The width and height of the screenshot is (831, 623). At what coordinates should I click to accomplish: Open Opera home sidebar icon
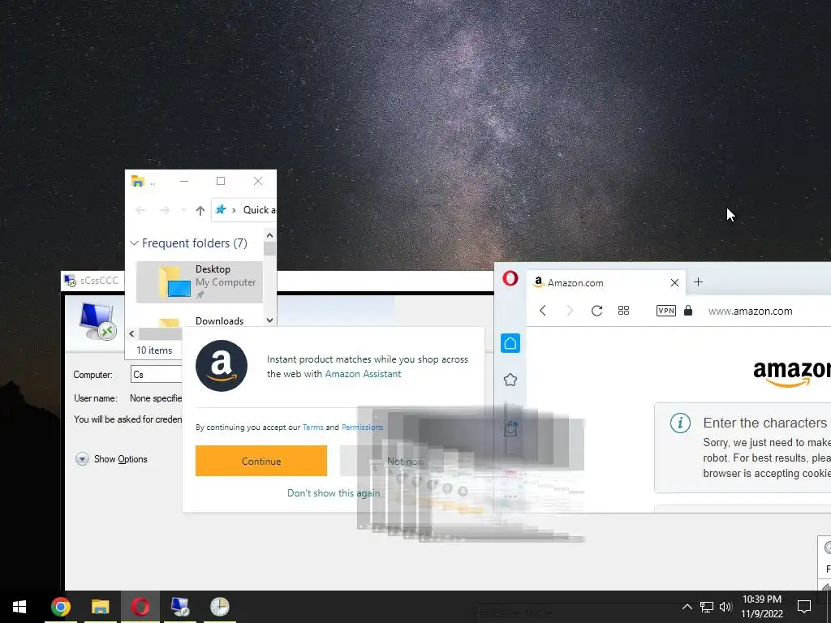tap(510, 343)
